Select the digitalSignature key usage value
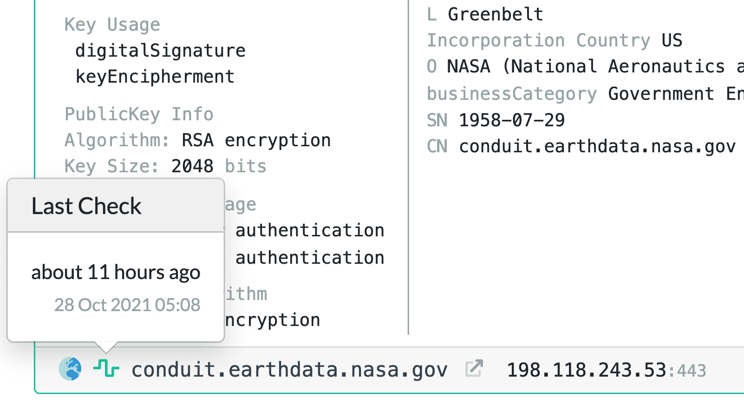Image resolution: width=744 pixels, height=404 pixels. (160, 51)
